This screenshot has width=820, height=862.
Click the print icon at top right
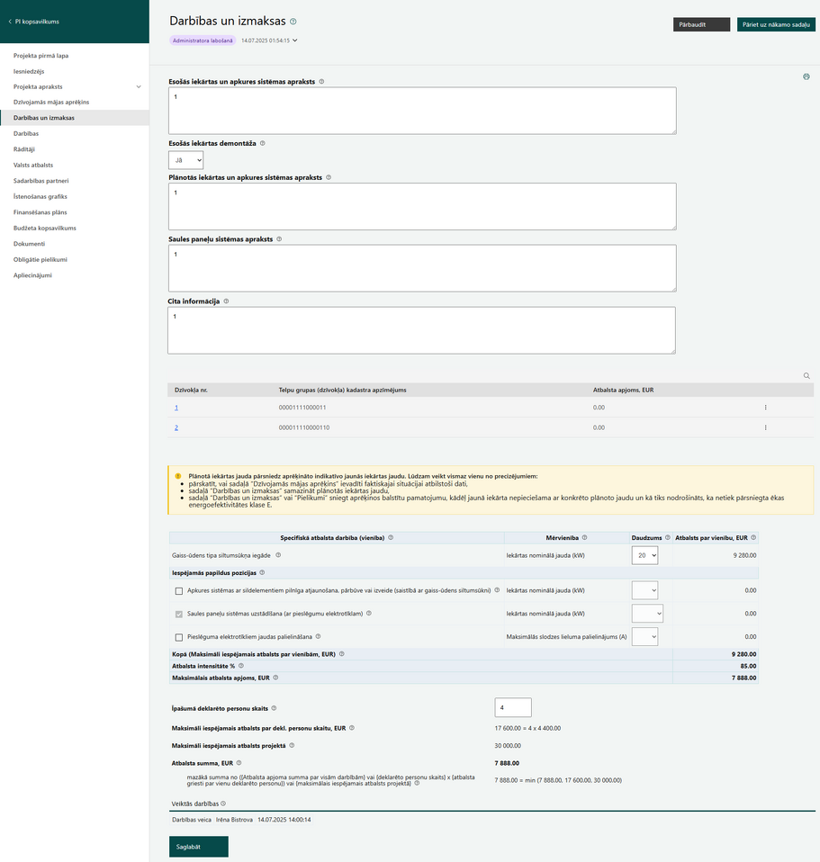(x=806, y=77)
